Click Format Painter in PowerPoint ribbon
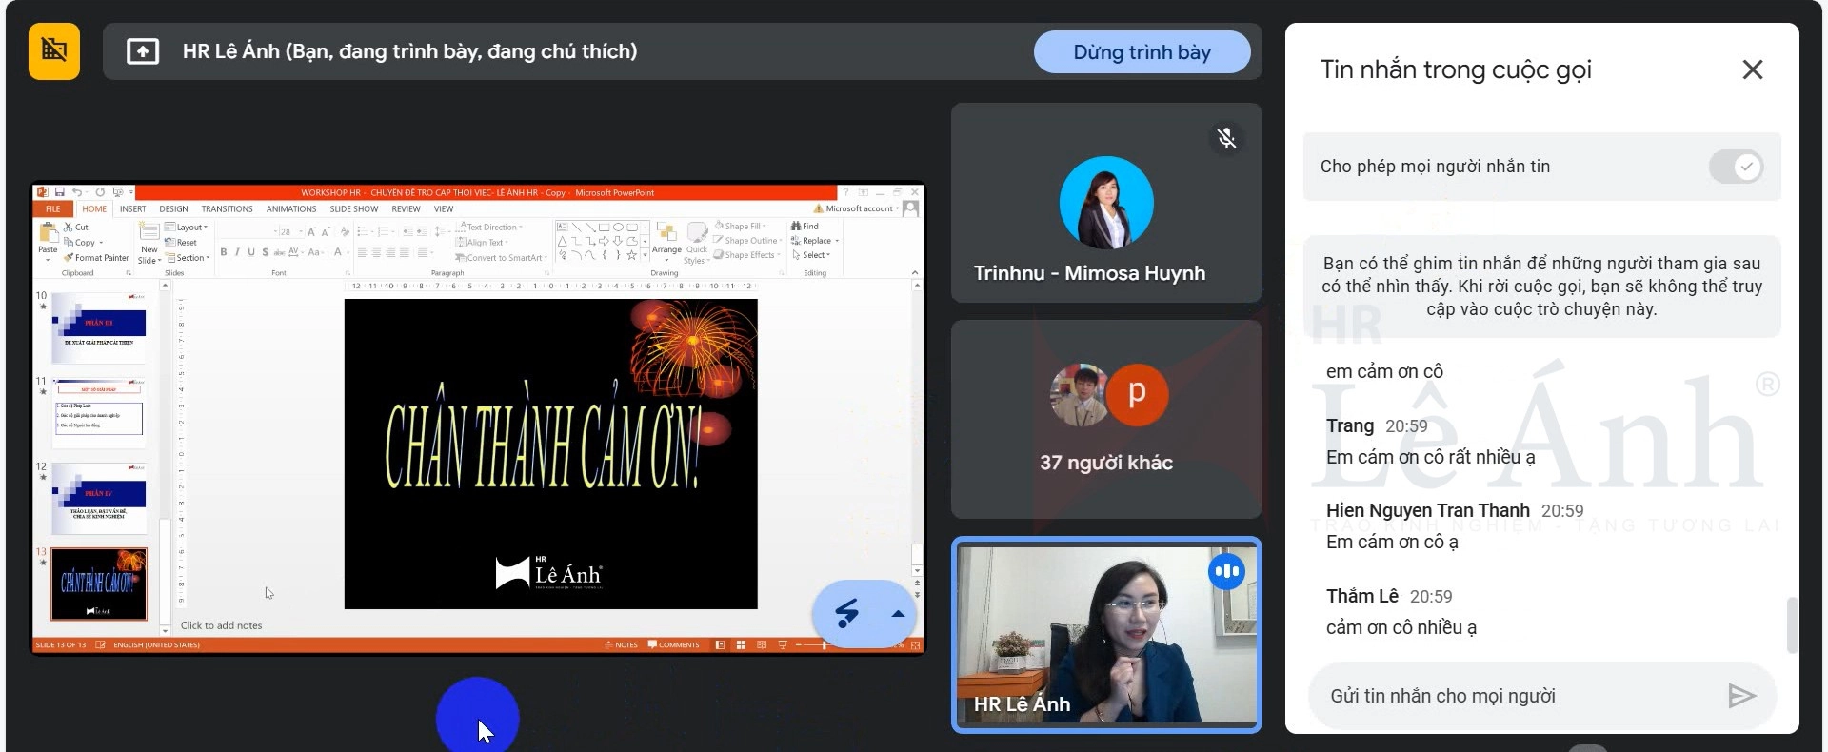The width and height of the screenshot is (1828, 752). [96, 258]
